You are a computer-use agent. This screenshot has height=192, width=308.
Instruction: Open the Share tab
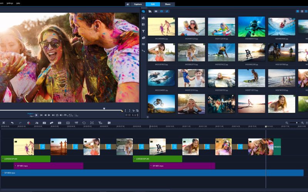[x=167, y=4]
